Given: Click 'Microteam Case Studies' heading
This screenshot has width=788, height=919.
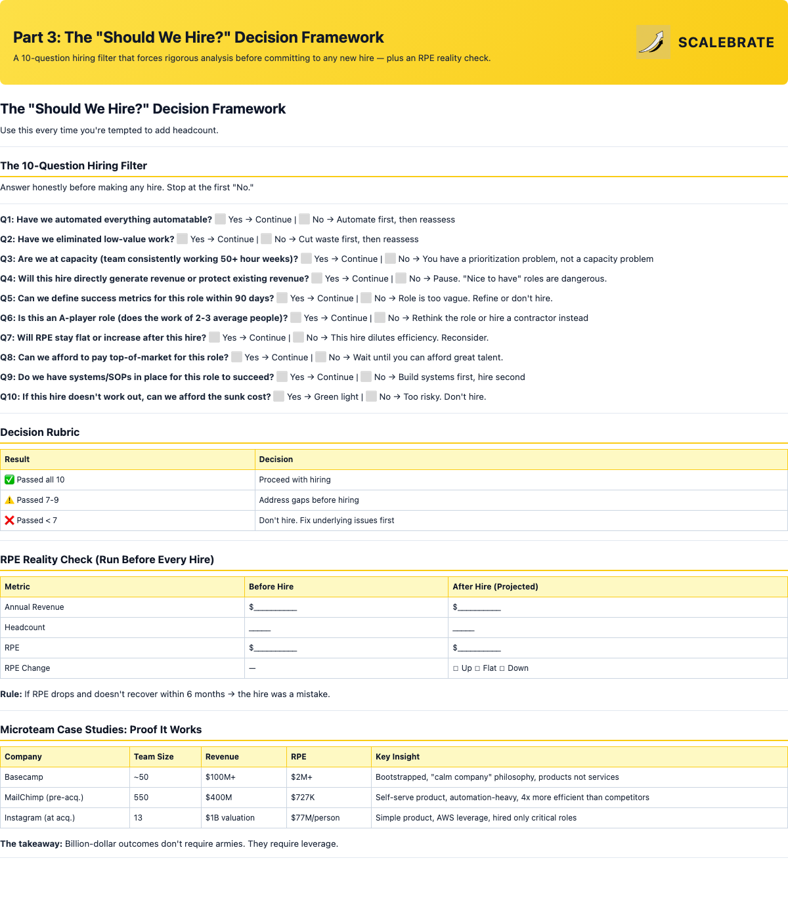Looking at the screenshot, I should [x=101, y=729].
